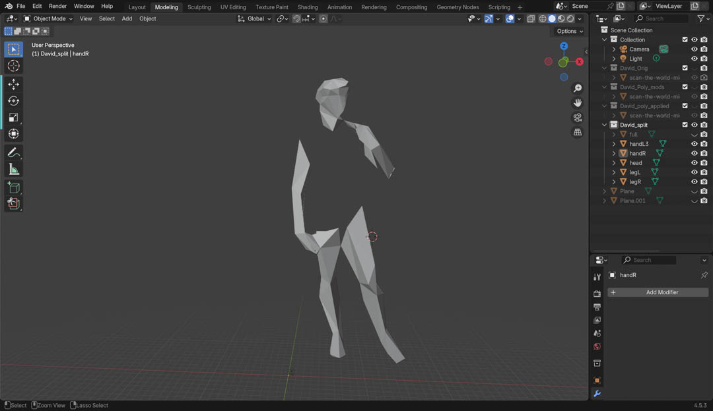This screenshot has width=713, height=411.
Task: Click the zoom magnifier viewport icon
Action: point(578,88)
